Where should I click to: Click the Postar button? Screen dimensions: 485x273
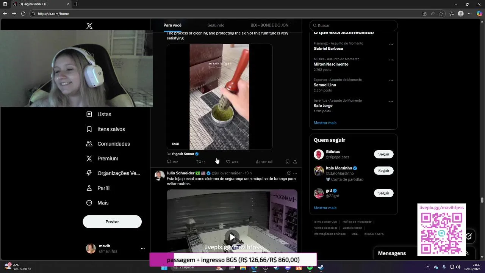point(112,222)
